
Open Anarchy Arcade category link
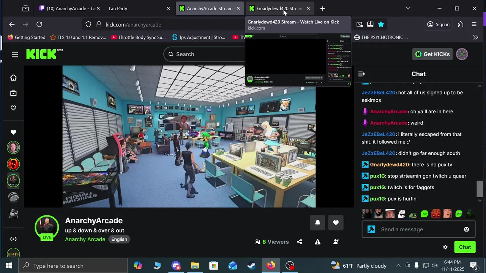point(85,239)
